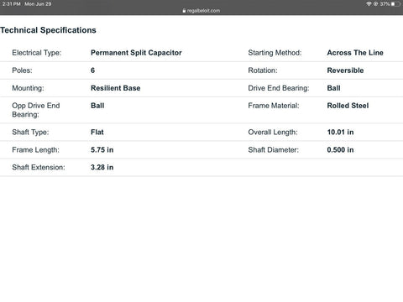Select the Flat shaft type value
The width and height of the screenshot is (403, 302).
pos(97,132)
